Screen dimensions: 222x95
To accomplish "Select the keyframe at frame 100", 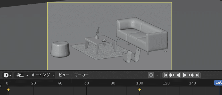I will [139, 90].
